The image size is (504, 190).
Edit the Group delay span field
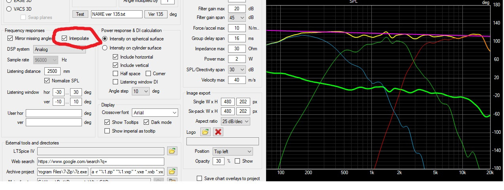[237, 38]
